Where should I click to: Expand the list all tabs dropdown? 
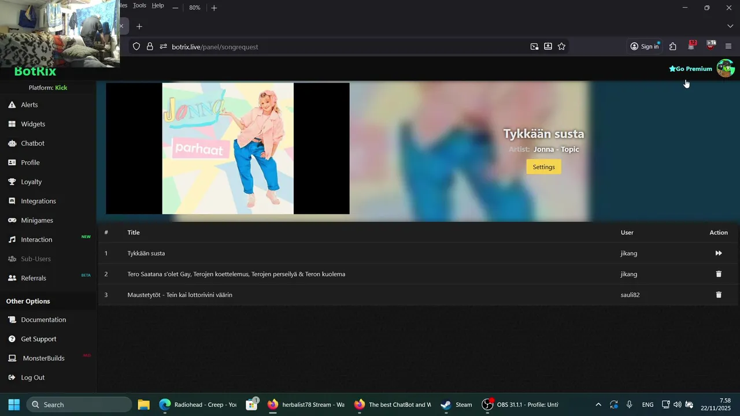[730, 27]
